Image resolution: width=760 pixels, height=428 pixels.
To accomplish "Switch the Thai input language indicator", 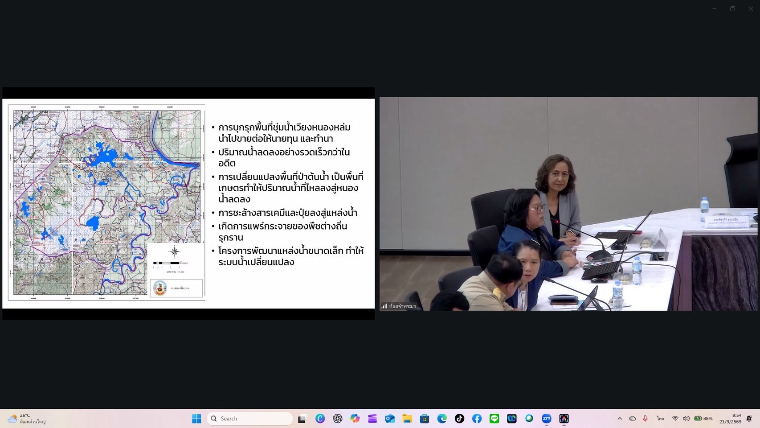I will (x=660, y=419).
